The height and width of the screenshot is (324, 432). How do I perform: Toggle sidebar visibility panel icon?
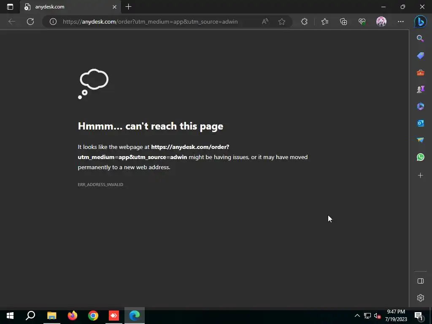[x=421, y=281]
